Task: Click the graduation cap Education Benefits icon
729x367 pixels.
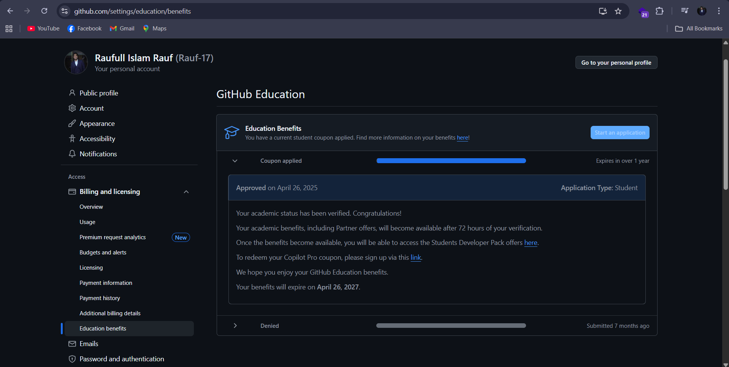Action: pos(231,132)
